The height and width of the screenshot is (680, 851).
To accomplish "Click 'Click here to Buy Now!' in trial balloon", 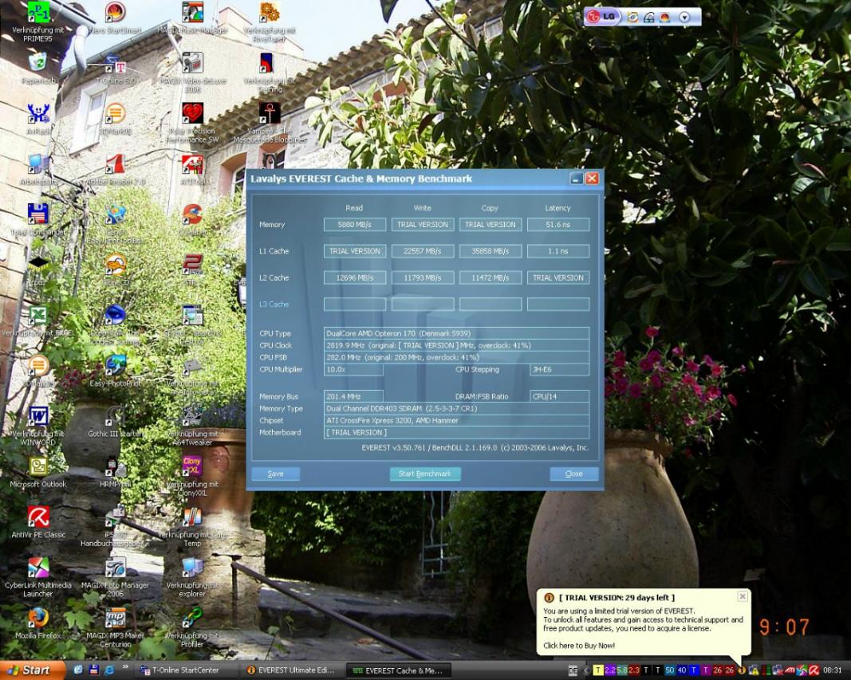I will (x=579, y=645).
